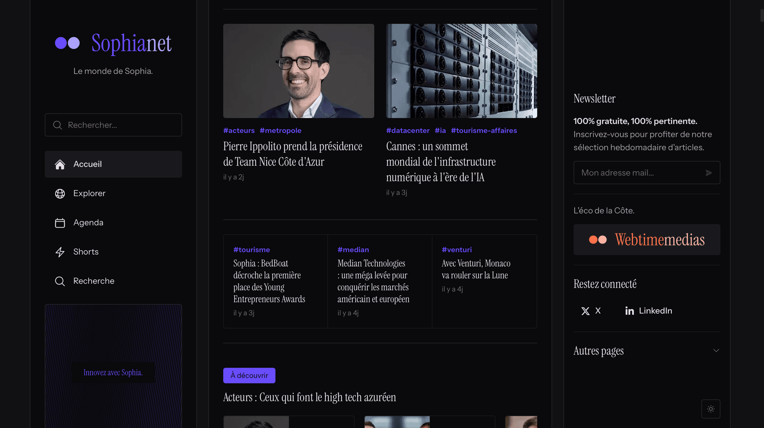Click the Autres pages chevron arrow

716,351
